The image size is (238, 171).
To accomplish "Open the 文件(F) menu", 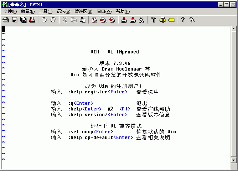I will click(x=10, y=11).
